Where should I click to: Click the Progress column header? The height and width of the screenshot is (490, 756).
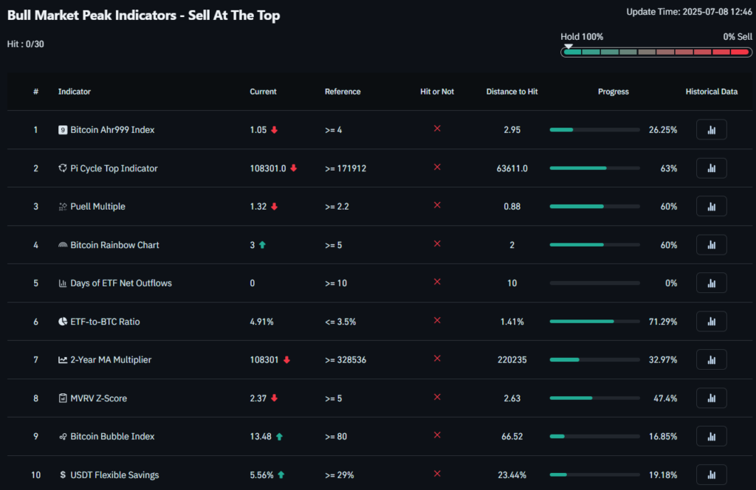point(613,92)
